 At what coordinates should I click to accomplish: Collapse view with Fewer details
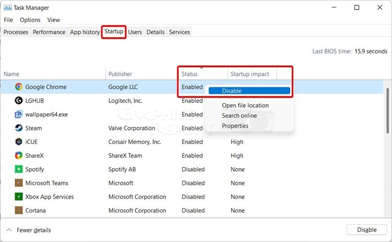pos(29,230)
